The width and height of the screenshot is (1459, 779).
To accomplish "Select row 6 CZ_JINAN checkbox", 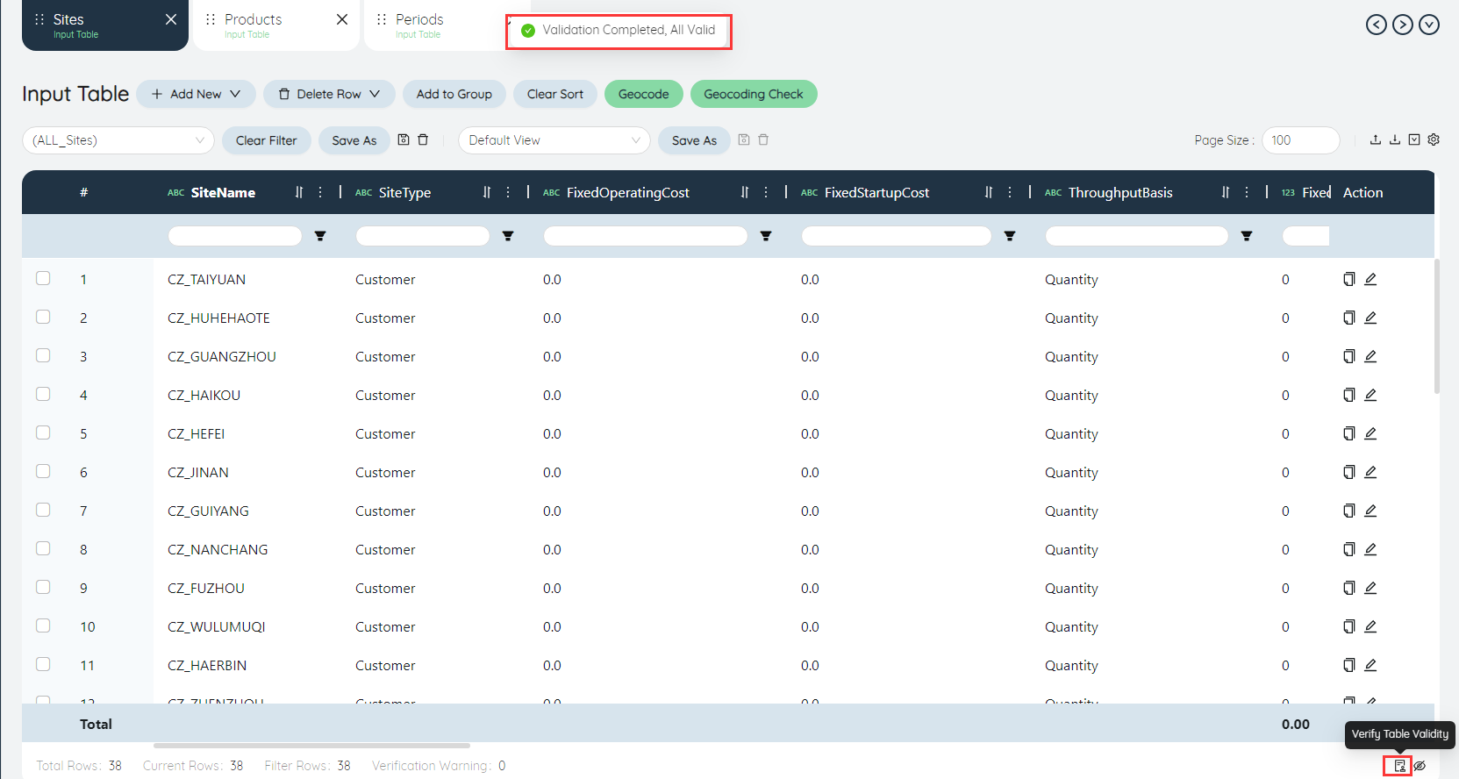I will (x=43, y=471).
